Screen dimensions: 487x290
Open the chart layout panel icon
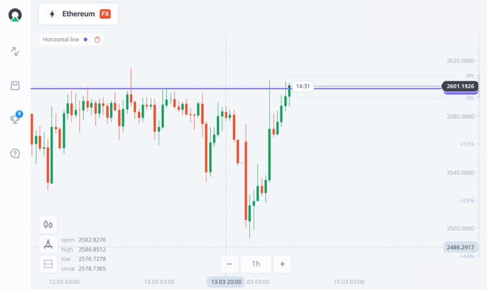[x=48, y=264]
